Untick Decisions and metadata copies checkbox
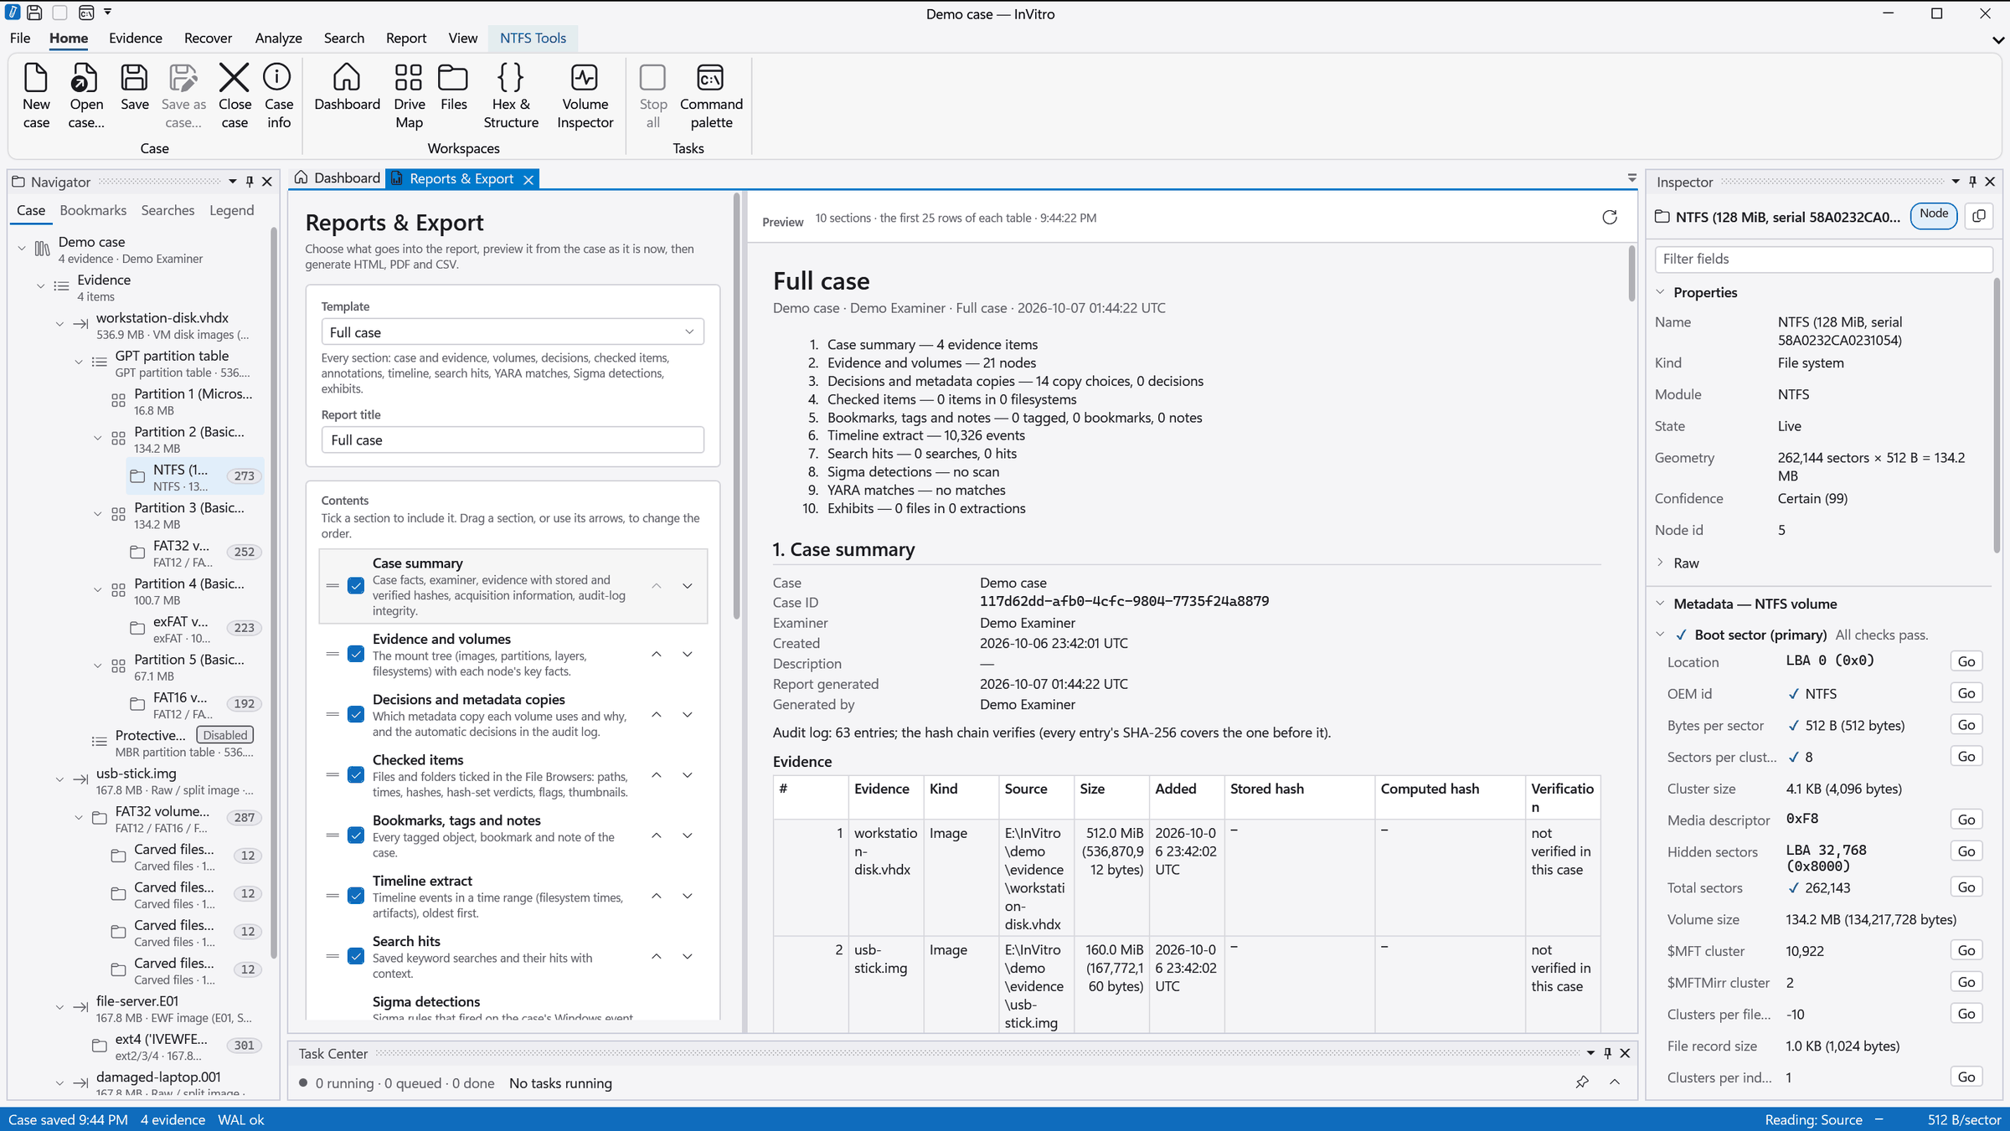The height and width of the screenshot is (1131, 2010). 356,714
